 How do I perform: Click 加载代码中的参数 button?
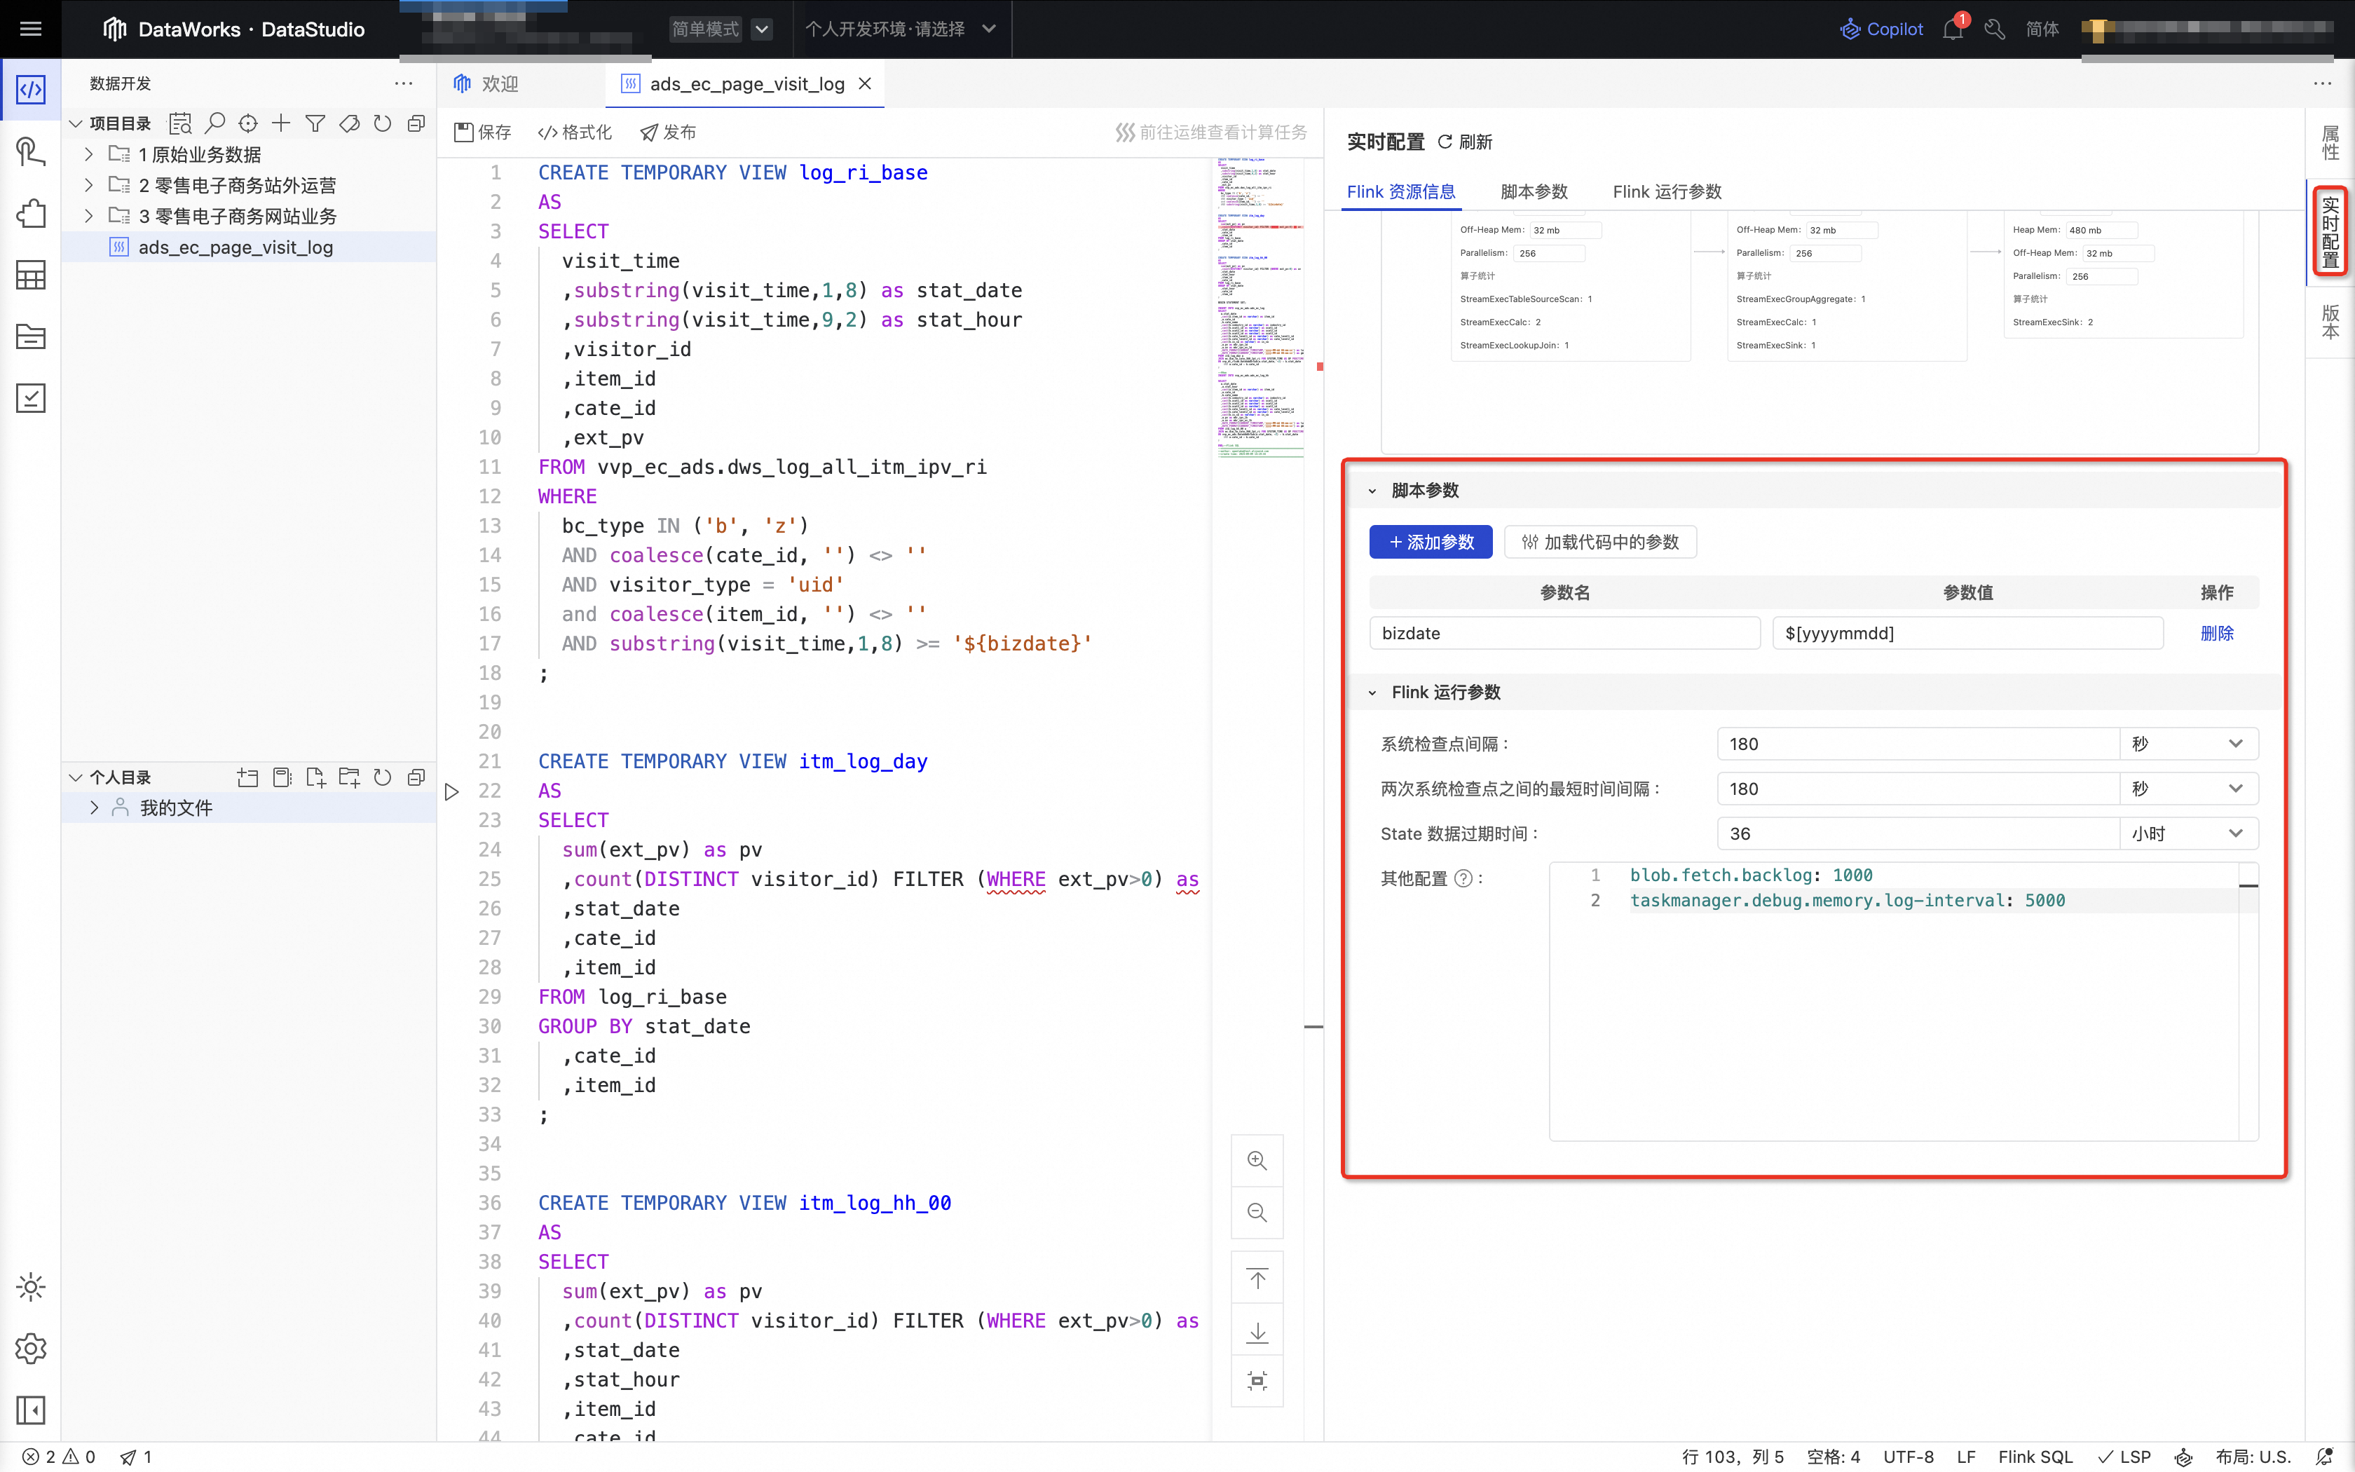tap(1600, 543)
